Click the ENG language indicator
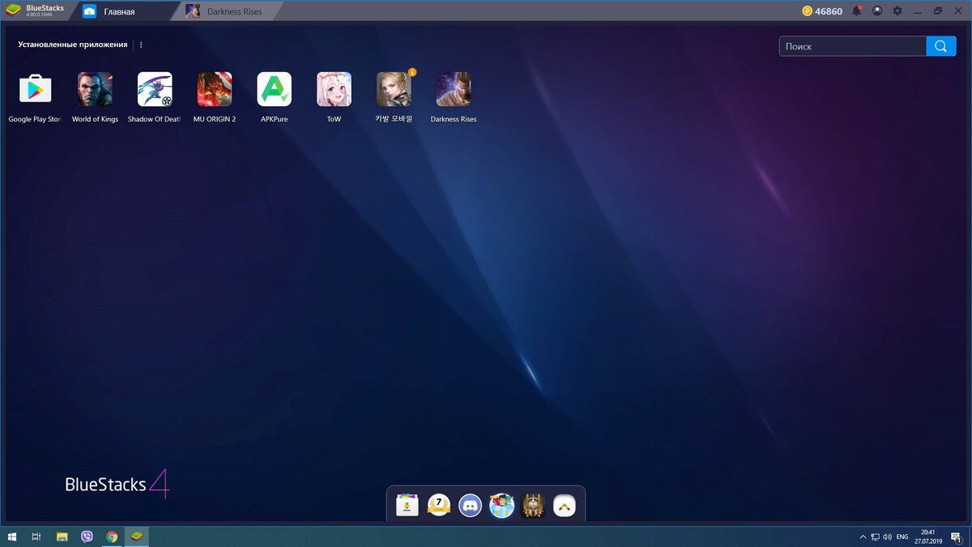 click(902, 536)
